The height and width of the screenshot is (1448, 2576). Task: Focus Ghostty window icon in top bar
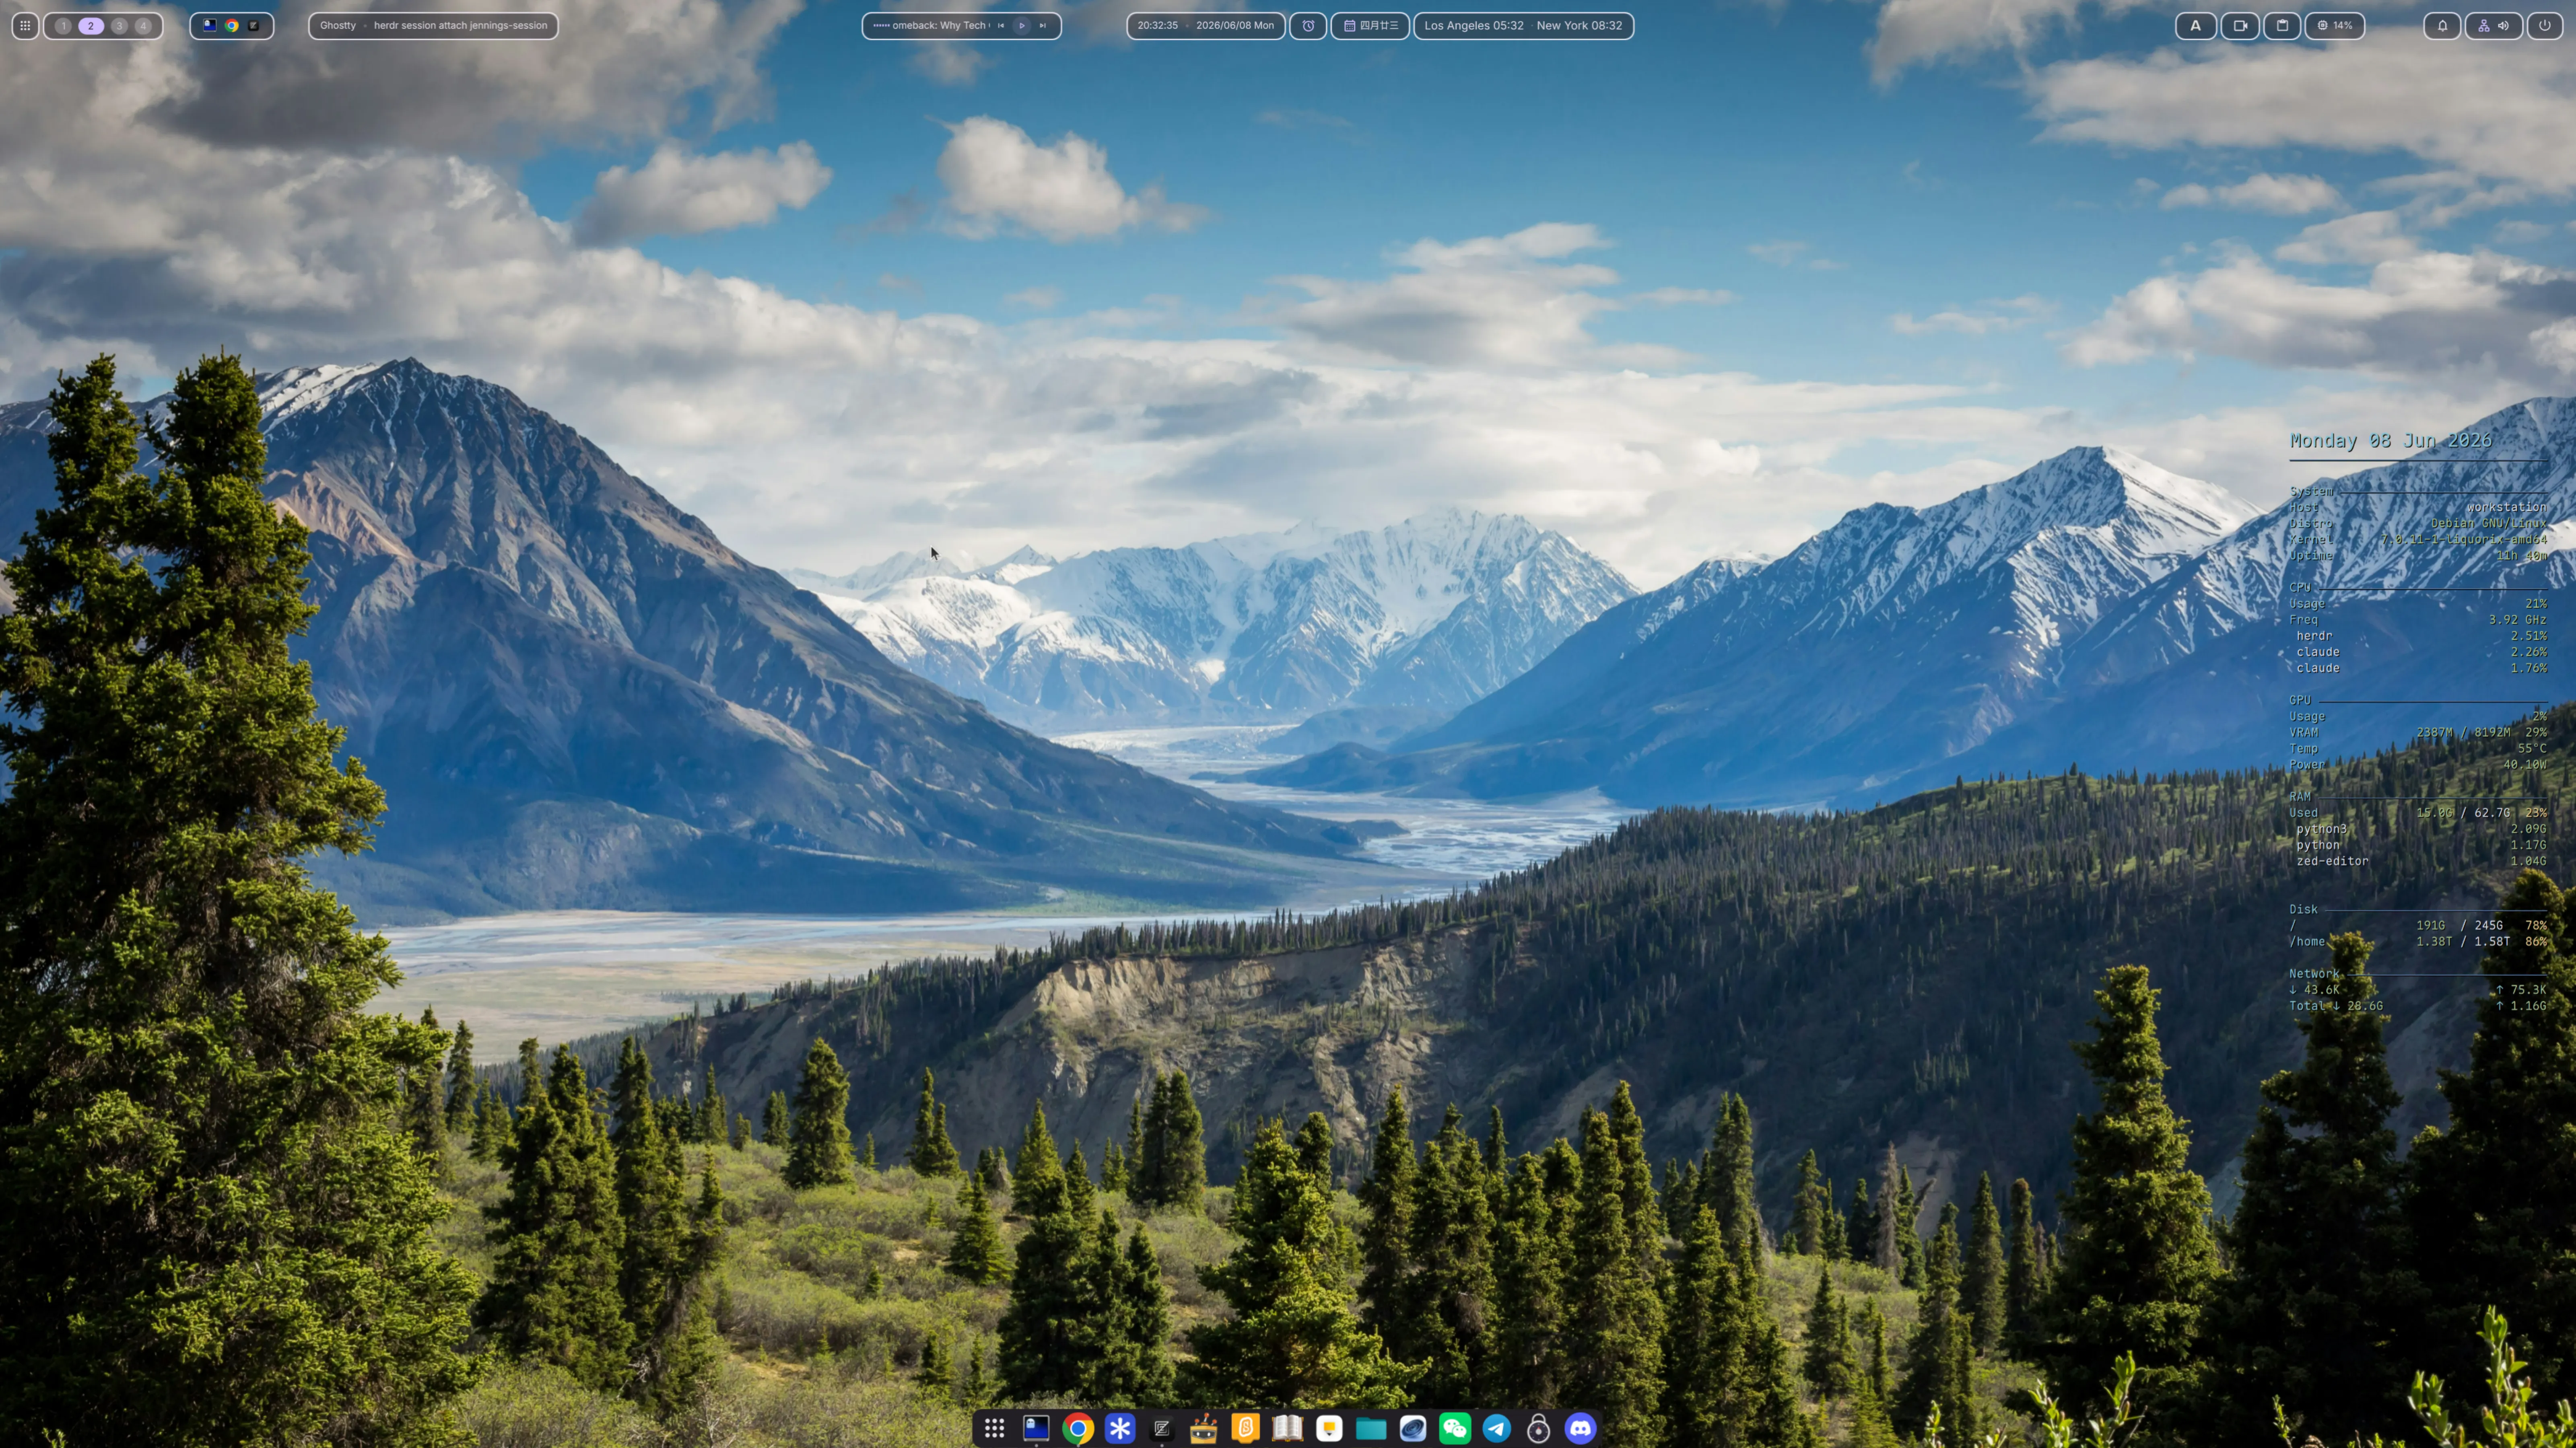(x=210, y=26)
